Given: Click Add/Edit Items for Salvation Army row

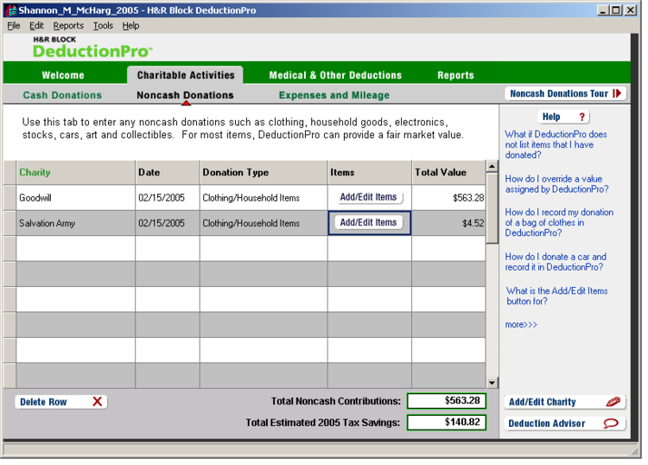Looking at the screenshot, I should (x=368, y=222).
